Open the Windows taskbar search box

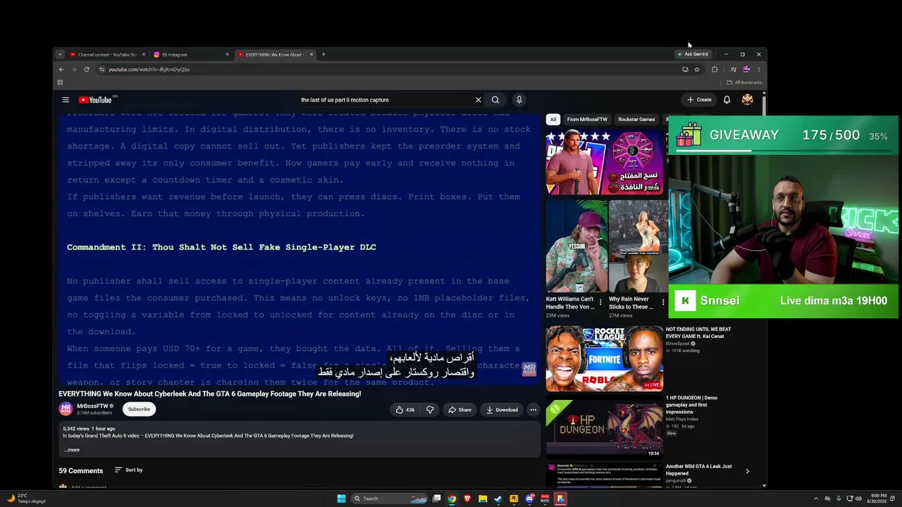(x=390, y=499)
